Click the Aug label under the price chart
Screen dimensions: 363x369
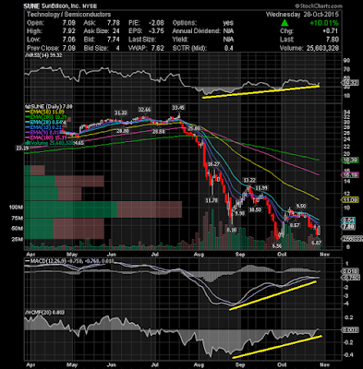pyautogui.click(x=200, y=255)
